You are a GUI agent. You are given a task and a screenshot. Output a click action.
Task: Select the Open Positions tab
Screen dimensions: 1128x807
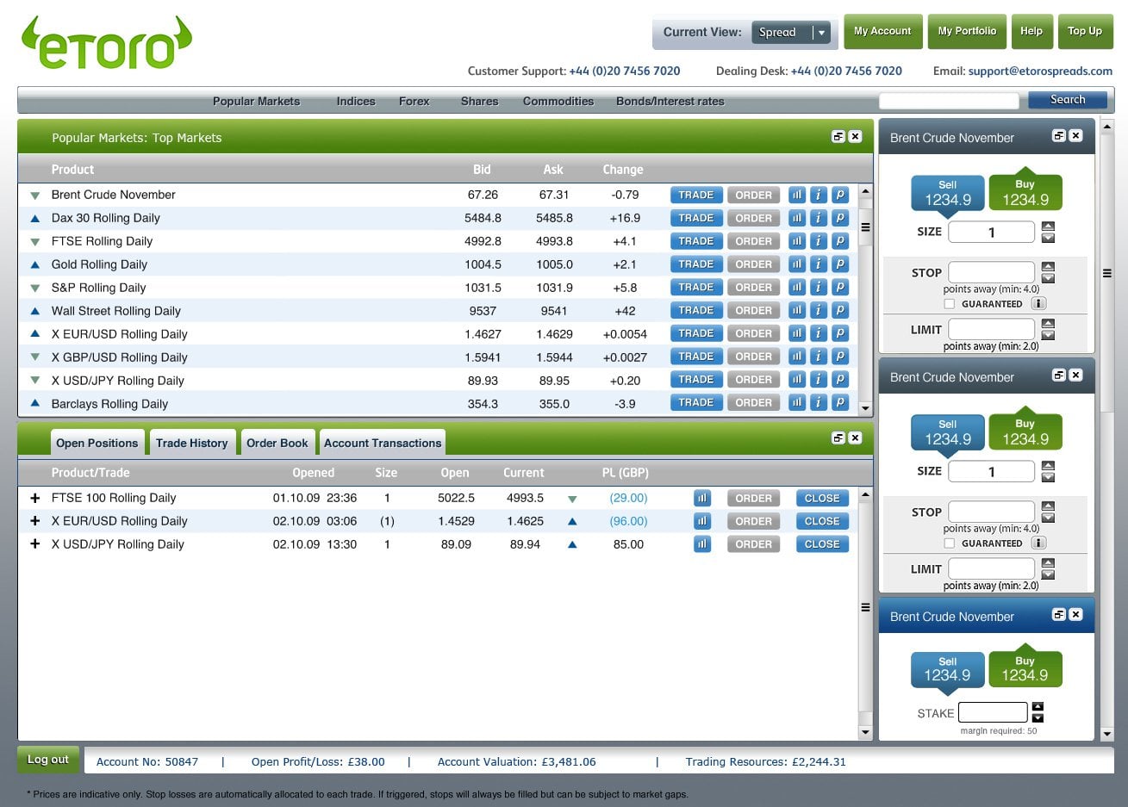click(97, 443)
